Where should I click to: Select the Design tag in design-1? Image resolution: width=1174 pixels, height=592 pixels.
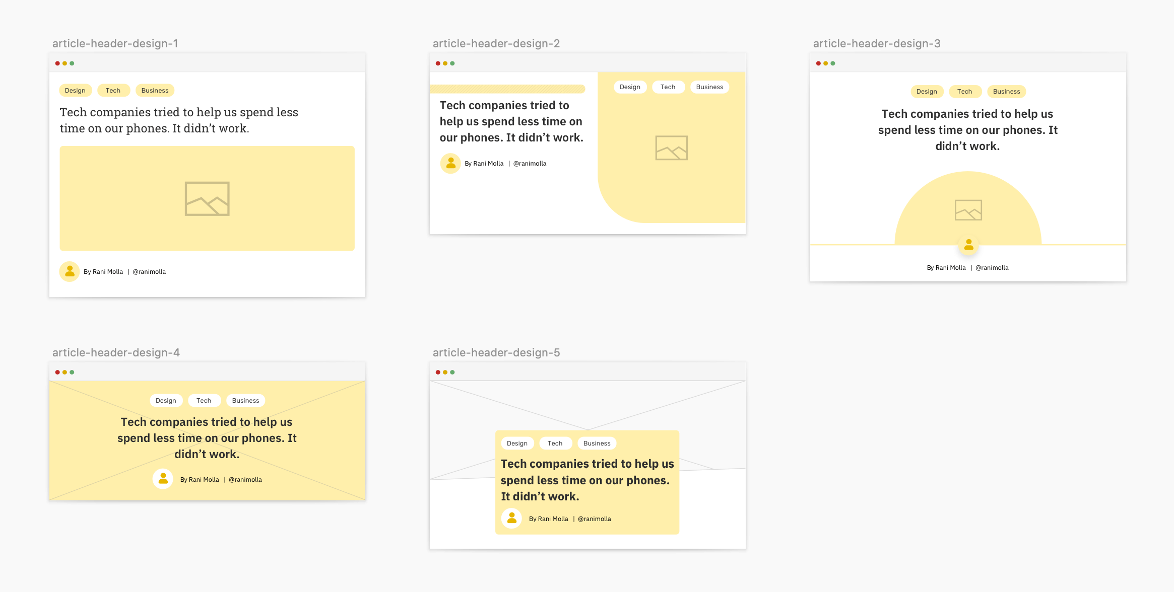[x=75, y=91]
